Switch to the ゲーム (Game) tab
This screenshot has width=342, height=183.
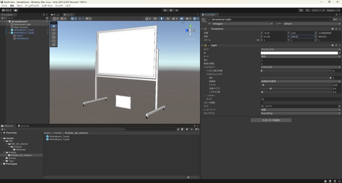click(x=55, y=15)
